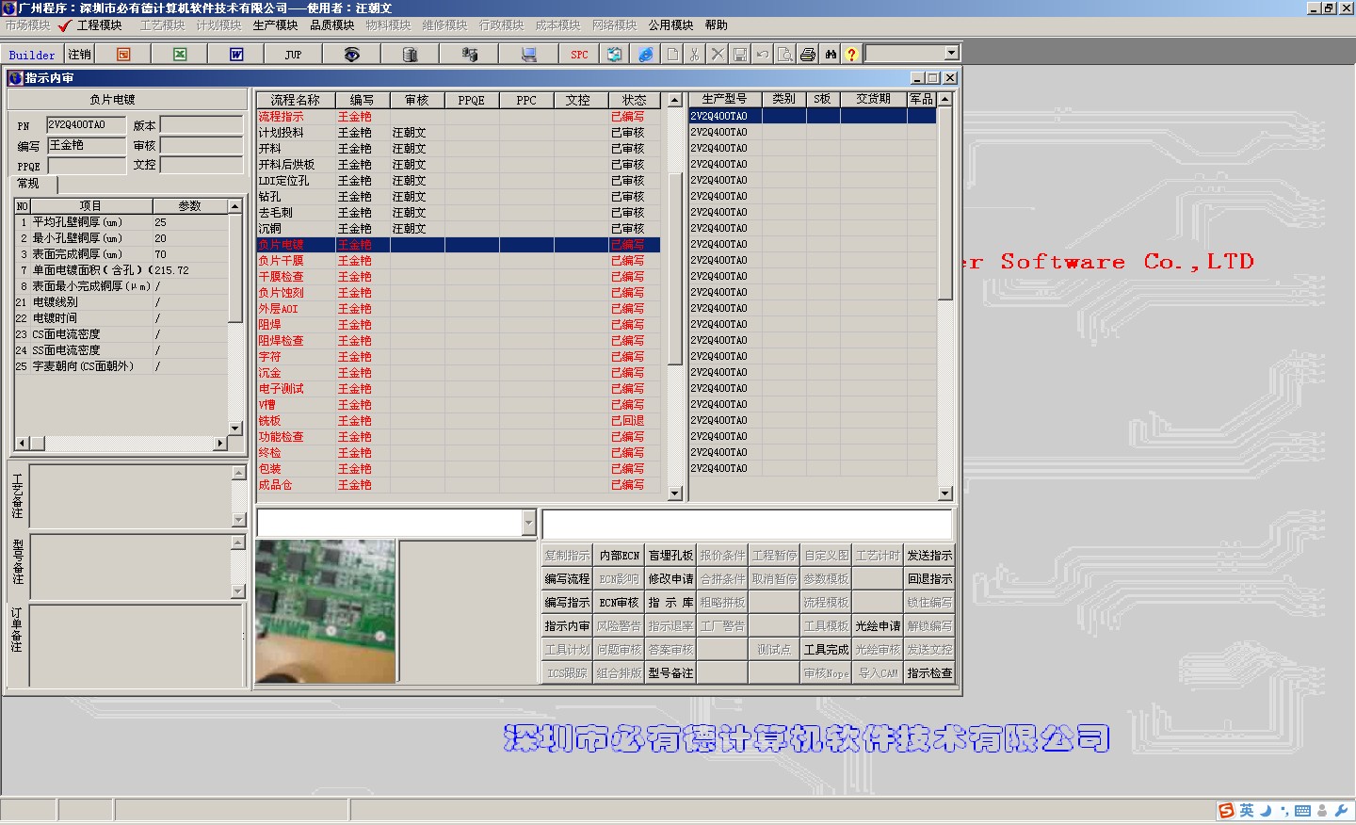Screen dimensions: 1356x825
Task: Click the 型号备注 button
Action: click(670, 673)
